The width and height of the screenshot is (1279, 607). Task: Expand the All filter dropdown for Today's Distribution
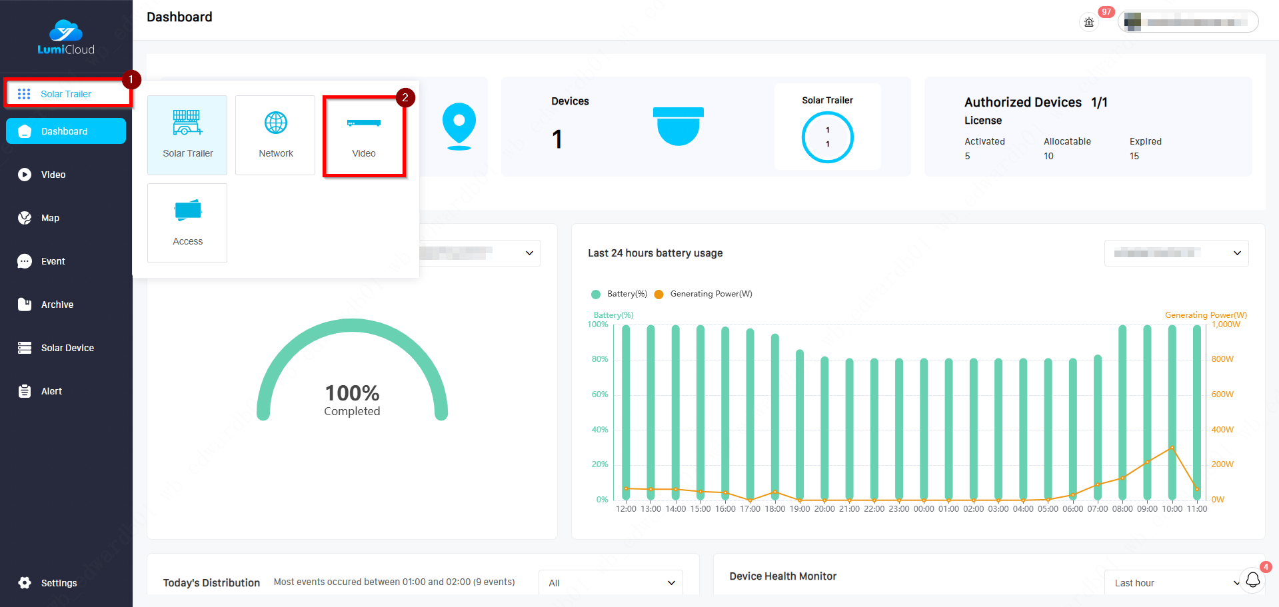pyautogui.click(x=611, y=583)
